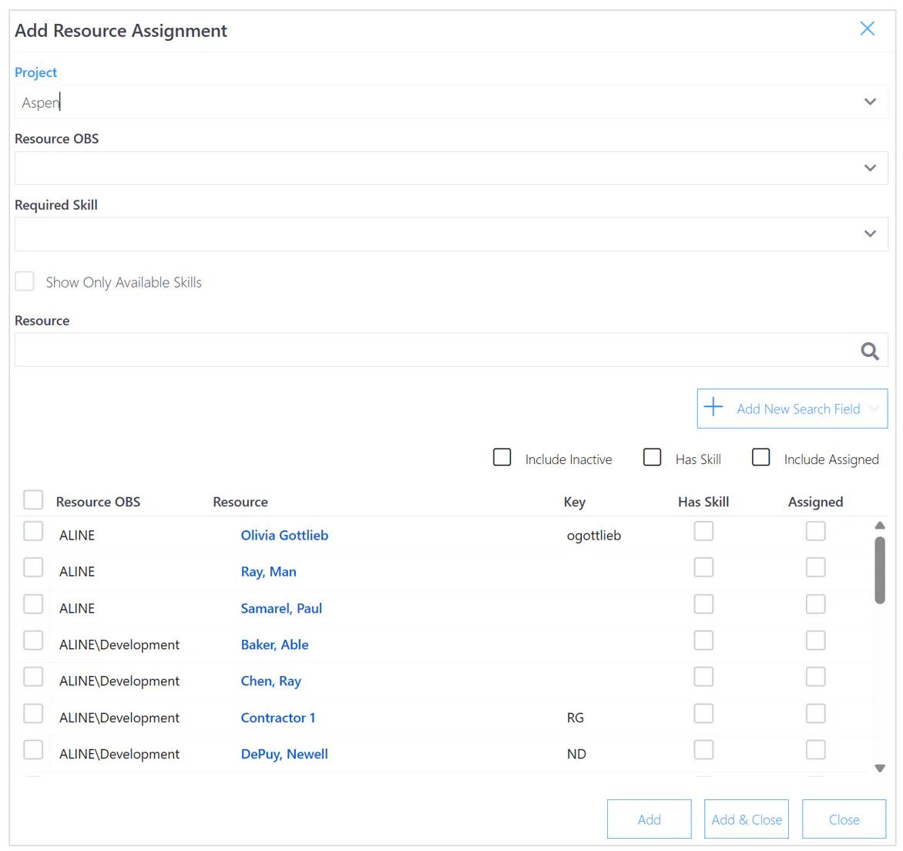Image resolution: width=903 pixels, height=851 pixels.
Task: Tick Show Only Available Skills checkbox
Action: coord(25,281)
